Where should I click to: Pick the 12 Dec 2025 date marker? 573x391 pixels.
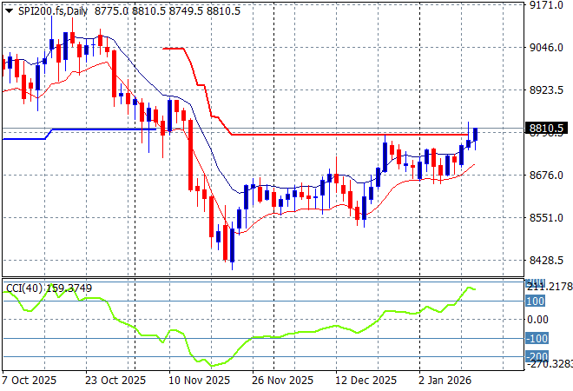pyautogui.click(x=367, y=381)
